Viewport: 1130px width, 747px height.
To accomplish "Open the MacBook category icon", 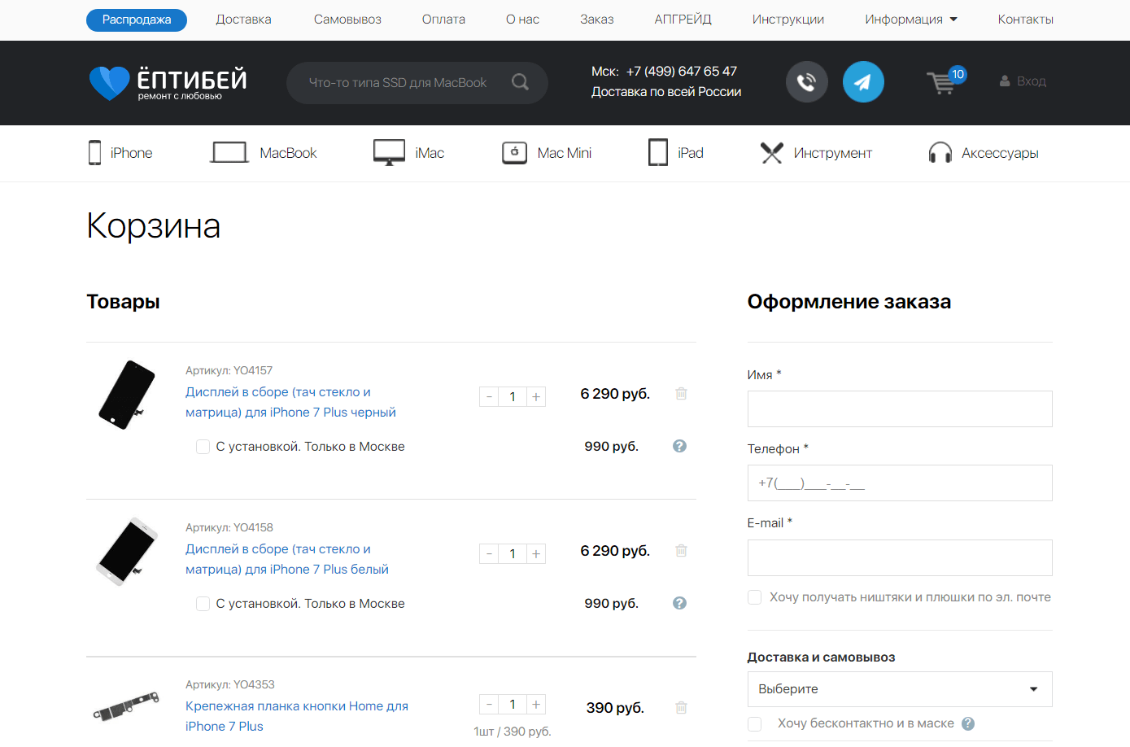I will [229, 152].
